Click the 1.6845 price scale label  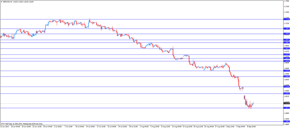tap(286, 46)
